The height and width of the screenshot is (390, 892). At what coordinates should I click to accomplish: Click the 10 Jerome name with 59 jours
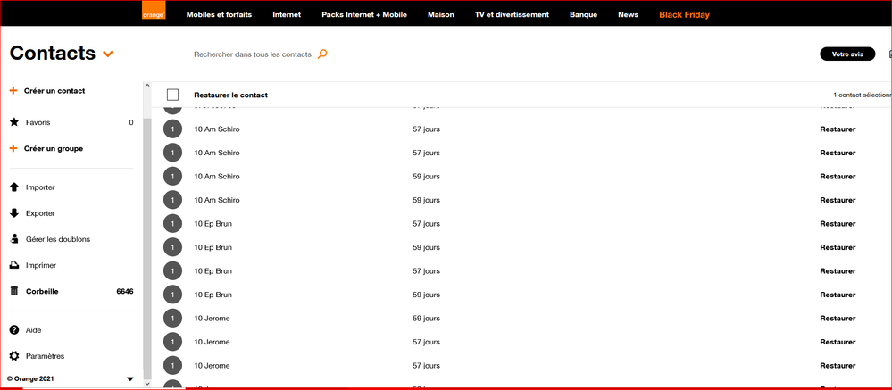pos(212,319)
